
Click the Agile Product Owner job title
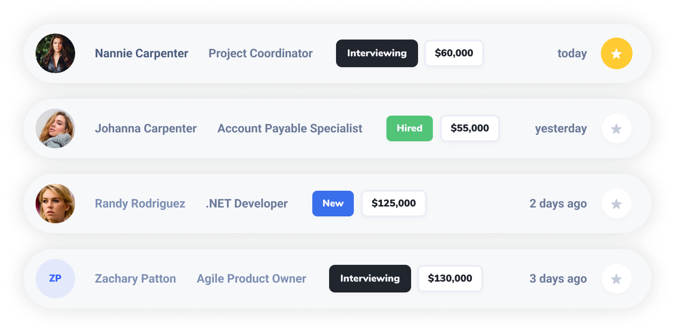pyautogui.click(x=251, y=279)
